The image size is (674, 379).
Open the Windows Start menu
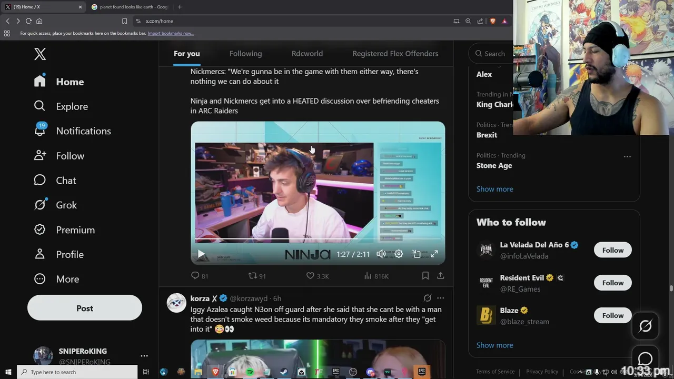(x=8, y=372)
